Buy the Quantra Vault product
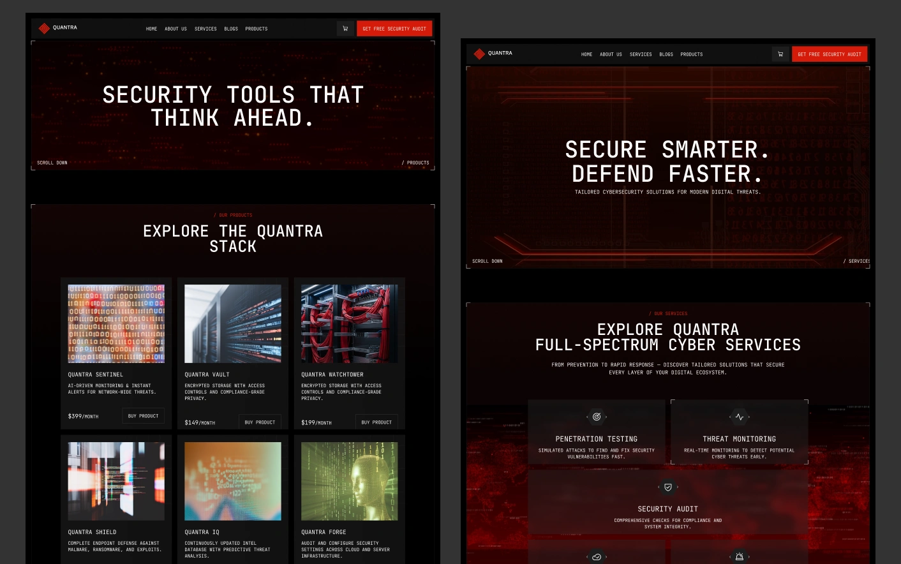Image resolution: width=901 pixels, height=564 pixels. tap(260, 422)
